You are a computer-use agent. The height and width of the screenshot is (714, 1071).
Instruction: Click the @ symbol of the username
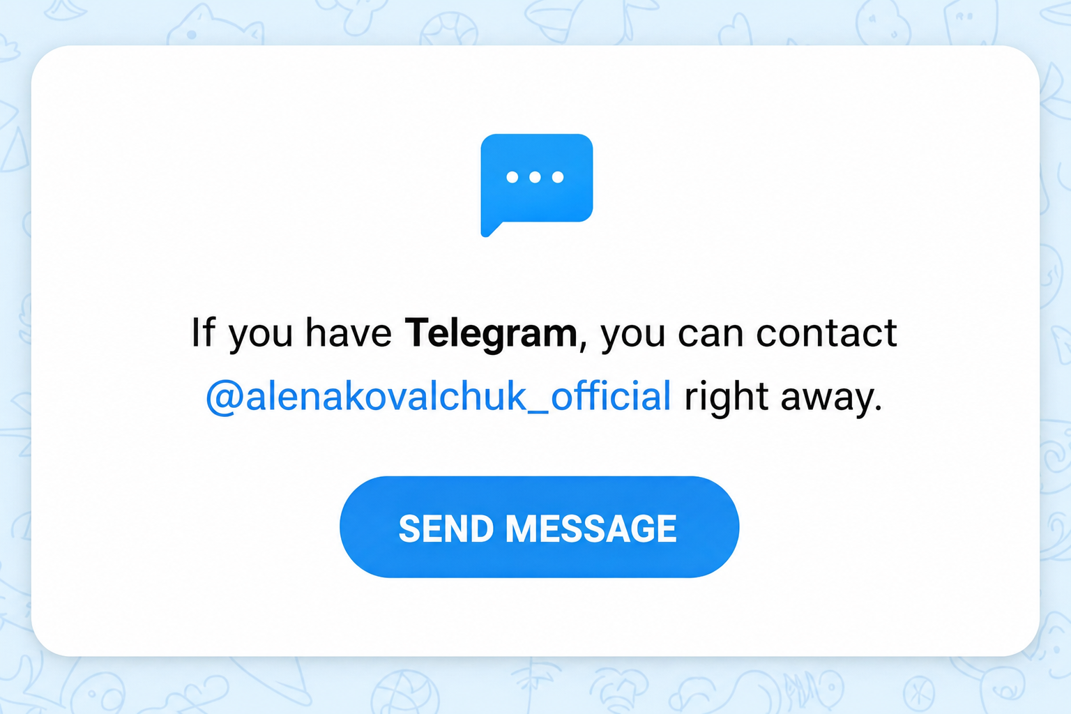point(224,397)
